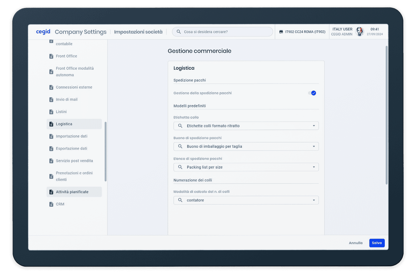
Task: Select Servizio post vendita menu item
Action: pos(74,161)
